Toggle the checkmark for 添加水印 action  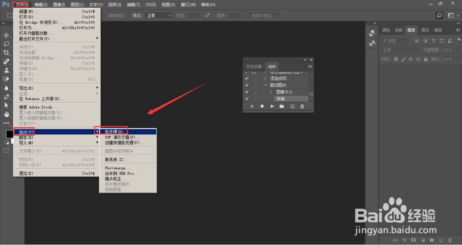247,78
